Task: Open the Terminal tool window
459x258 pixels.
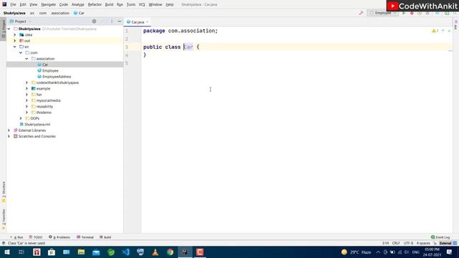Action: tap(85, 237)
